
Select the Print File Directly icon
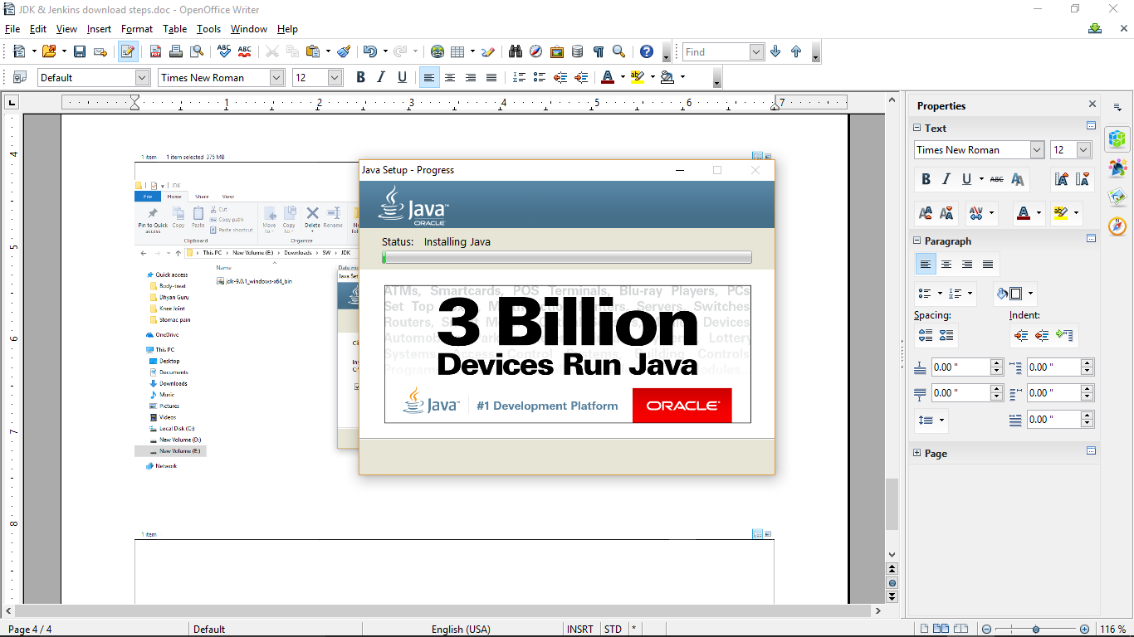(x=175, y=51)
